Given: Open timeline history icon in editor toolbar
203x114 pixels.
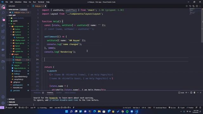Looking at the screenshot, I should pyautogui.click(x=190, y=6).
